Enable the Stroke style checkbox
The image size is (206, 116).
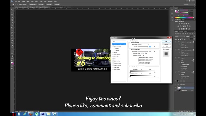pyautogui.click(x=113, y=53)
